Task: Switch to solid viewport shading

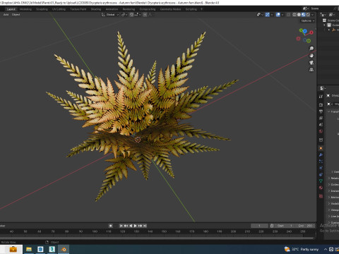Action: tap(299, 15)
